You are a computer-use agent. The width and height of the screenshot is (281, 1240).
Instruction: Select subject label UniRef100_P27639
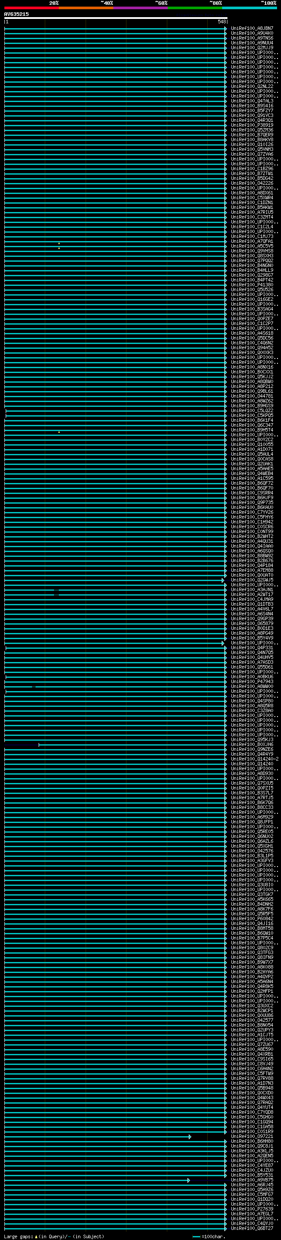pyautogui.click(x=252, y=1209)
